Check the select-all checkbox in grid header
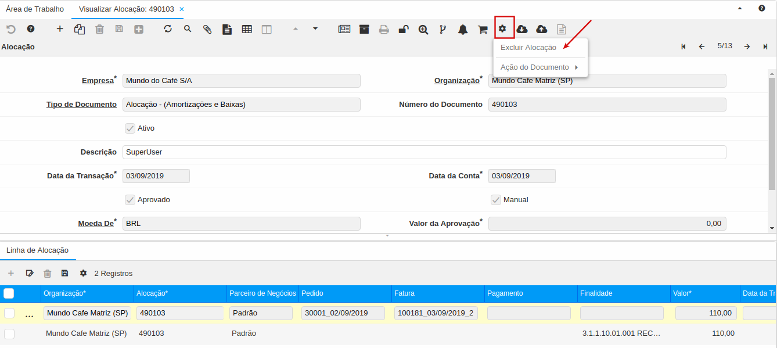Image resolution: width=777 pixels, height=348 pixels. (9, 293)
